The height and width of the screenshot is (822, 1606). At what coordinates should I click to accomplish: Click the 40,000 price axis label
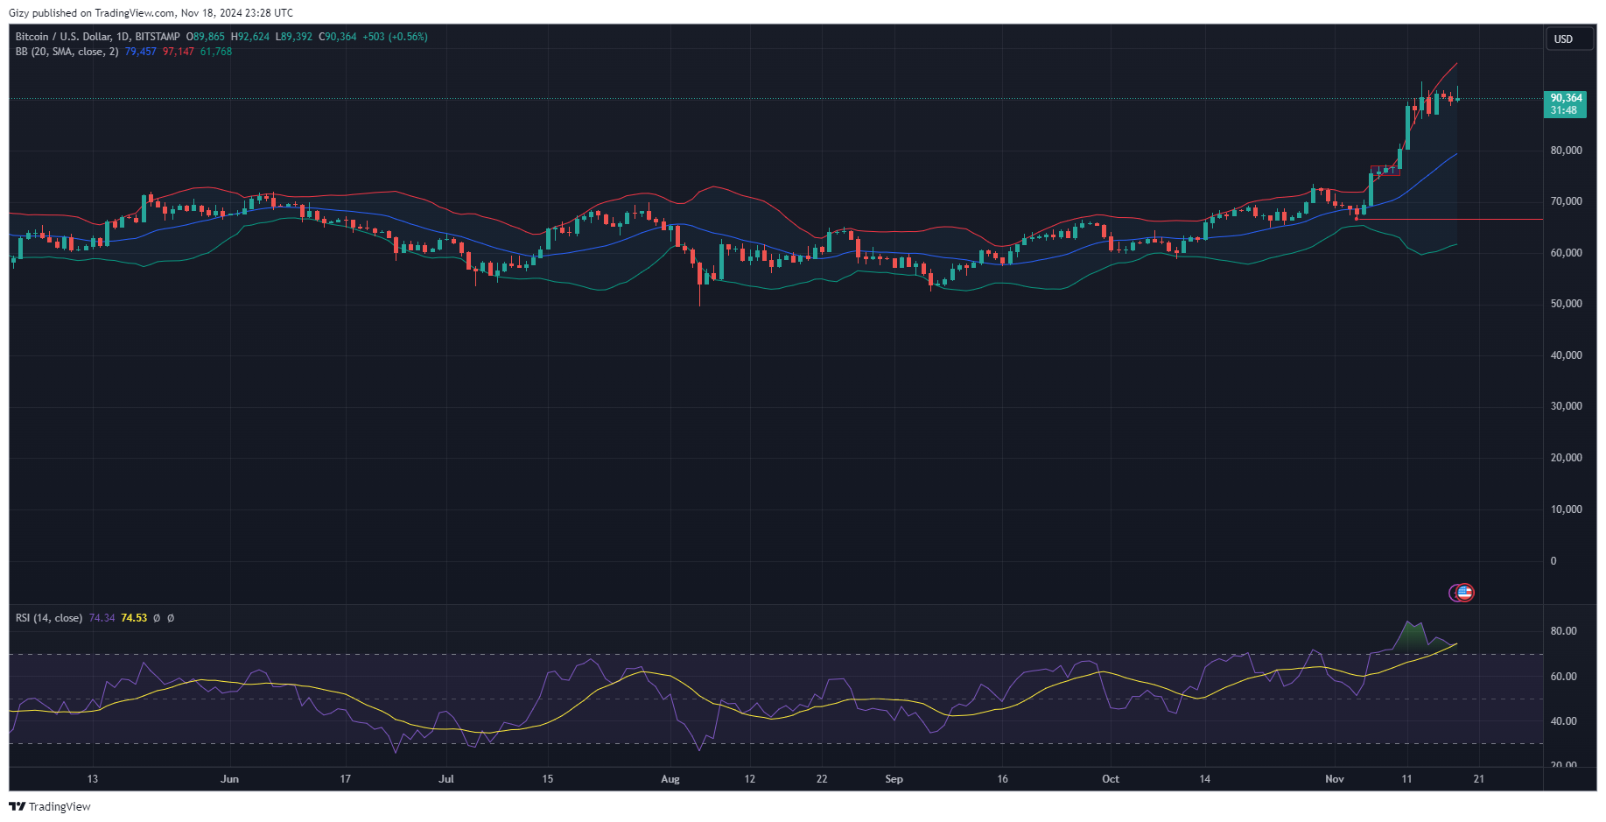point(1567,355)
